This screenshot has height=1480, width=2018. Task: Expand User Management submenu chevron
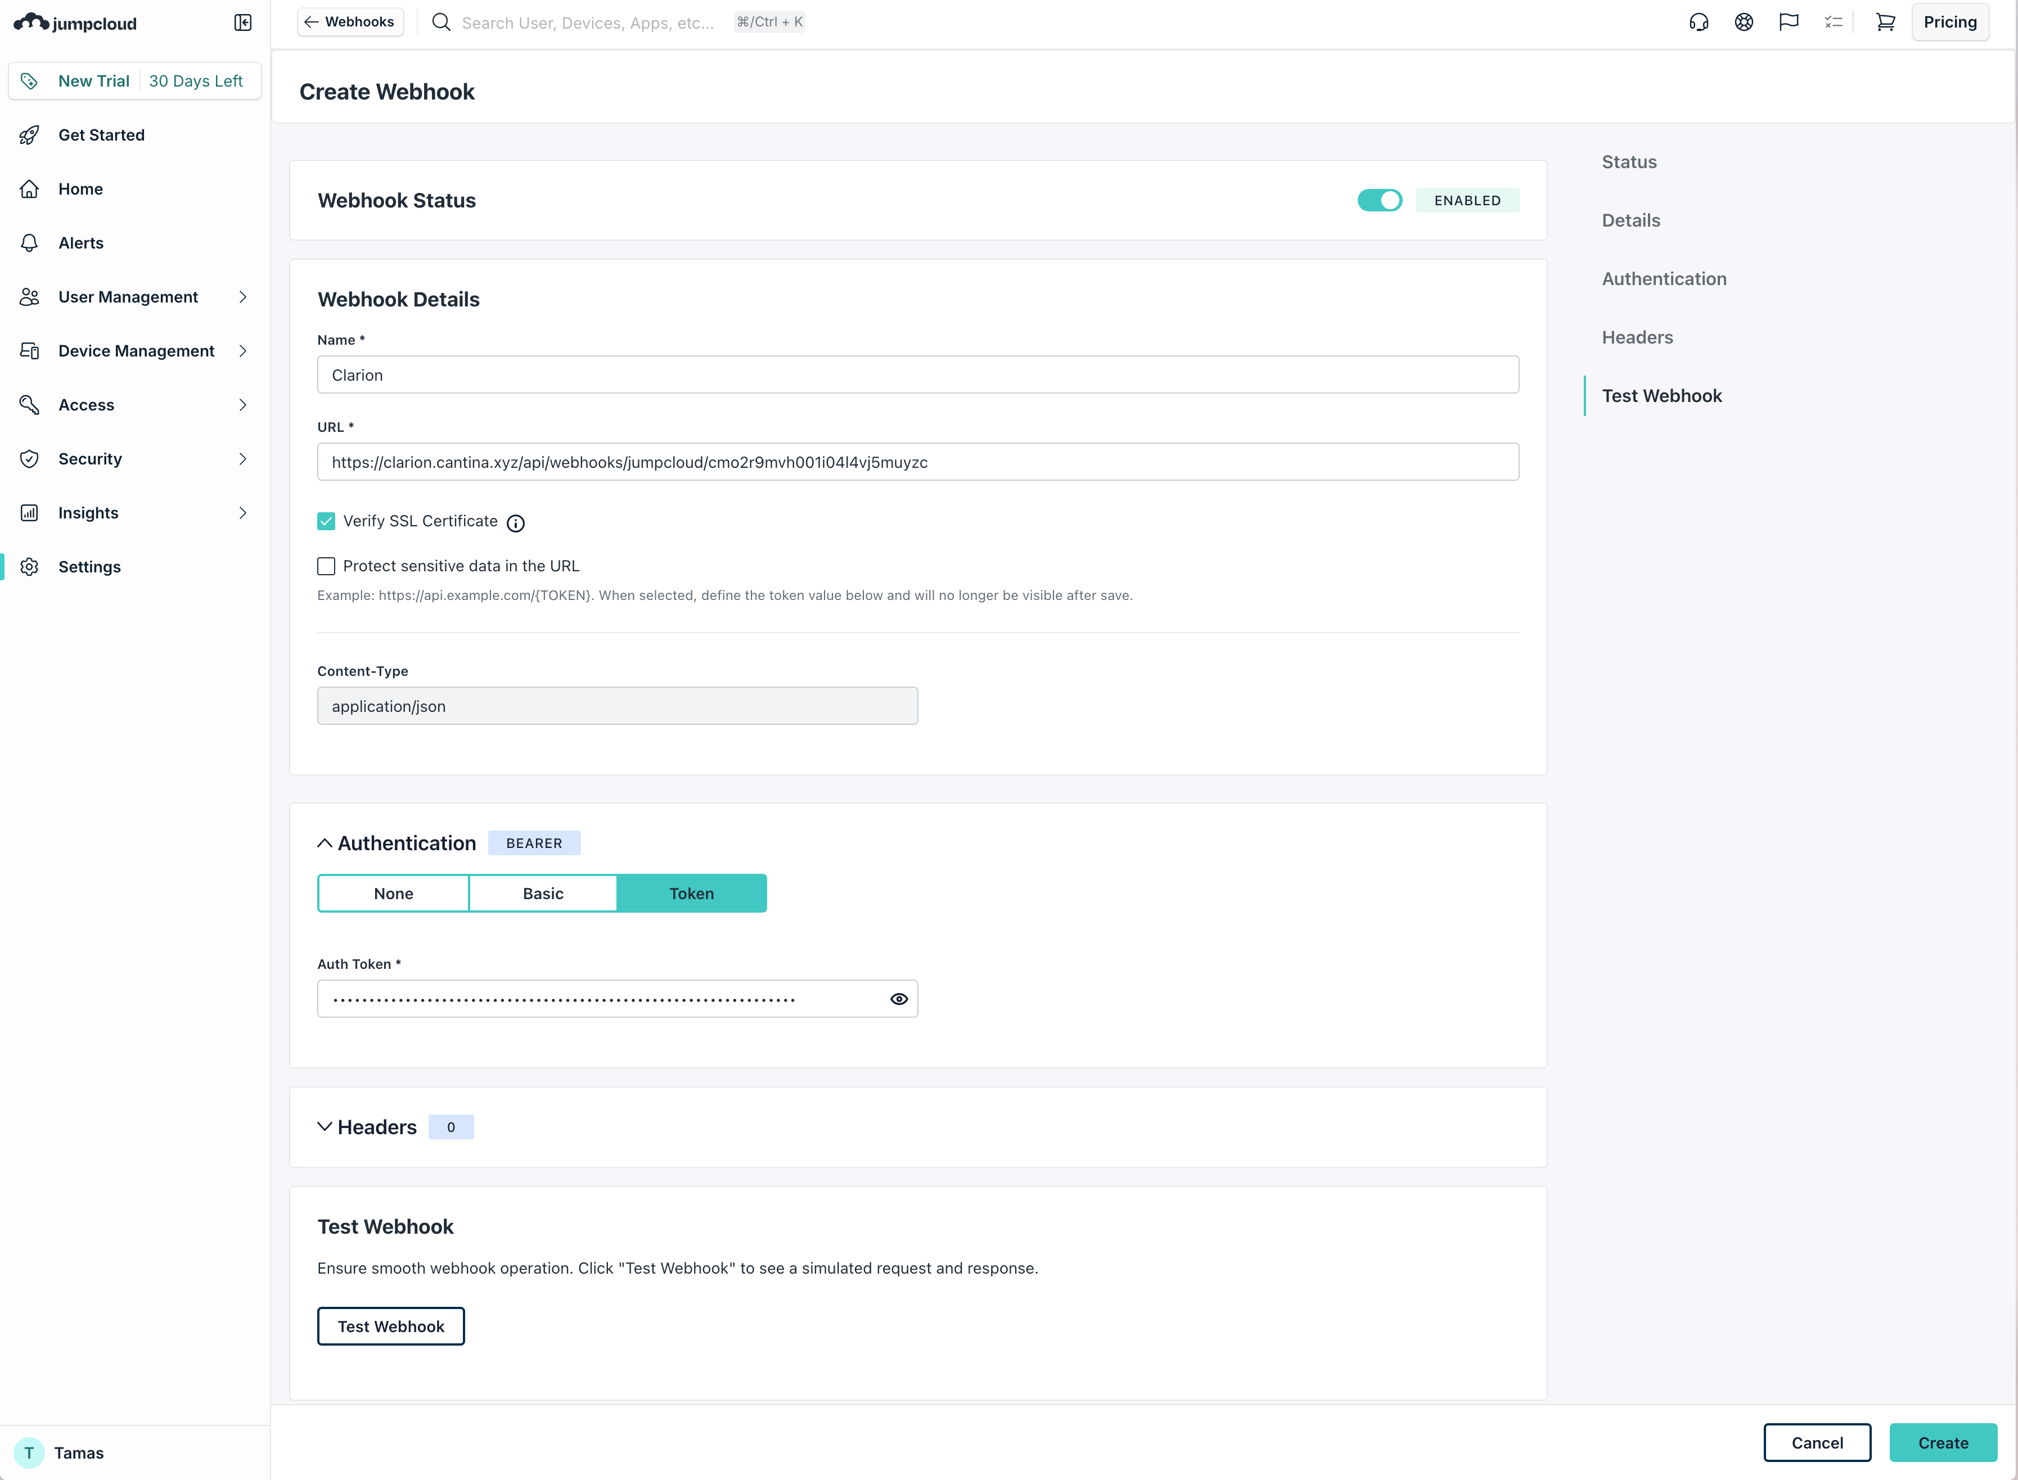(243, 296)
